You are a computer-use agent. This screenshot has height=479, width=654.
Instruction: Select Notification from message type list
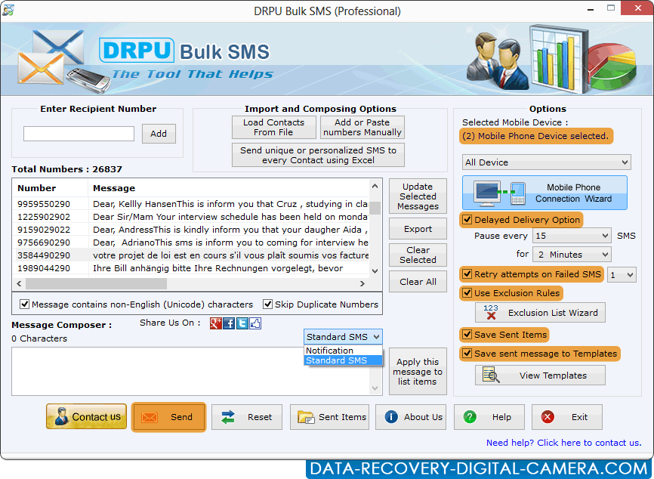pyautogui.click(x=343, y=351)
